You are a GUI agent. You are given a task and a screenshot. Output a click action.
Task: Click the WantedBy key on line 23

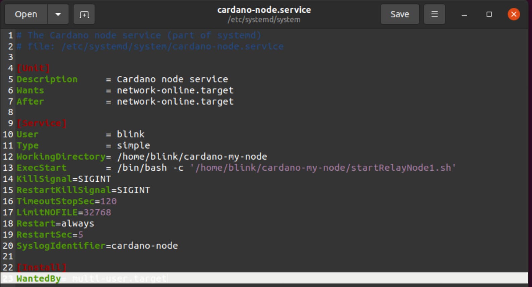pos(39,279)
